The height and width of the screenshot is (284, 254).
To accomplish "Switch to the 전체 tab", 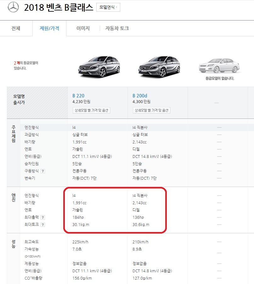I will [16, 28].
